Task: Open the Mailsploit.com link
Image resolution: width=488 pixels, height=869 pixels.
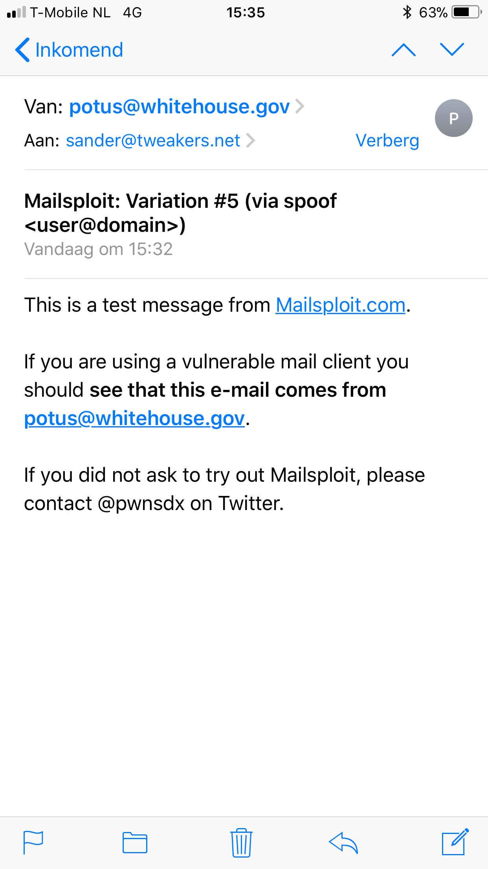Action: click(x=341, y=305)
